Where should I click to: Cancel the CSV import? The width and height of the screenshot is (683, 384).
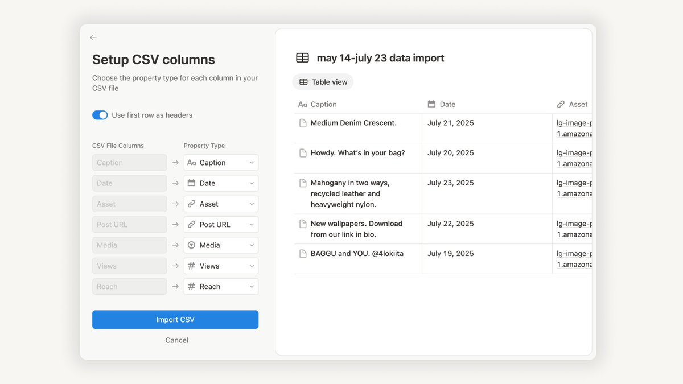coord(176,340)
